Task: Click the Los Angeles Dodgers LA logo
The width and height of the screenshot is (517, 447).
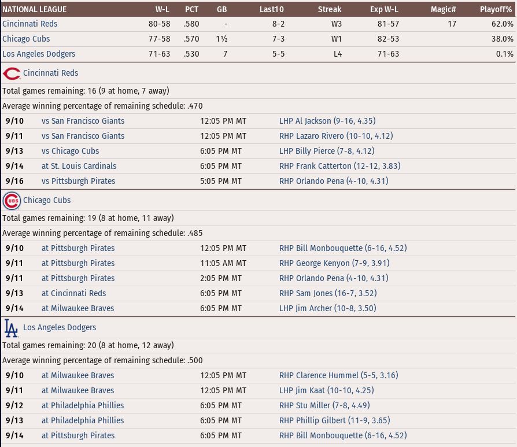Action: click(x=11, y=328)
